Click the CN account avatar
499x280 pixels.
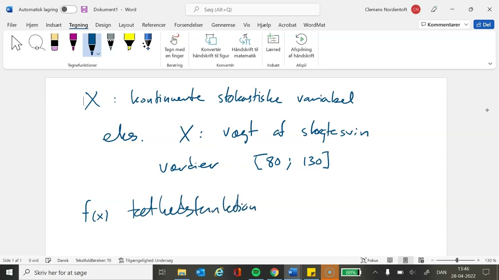tap(416, 9)
